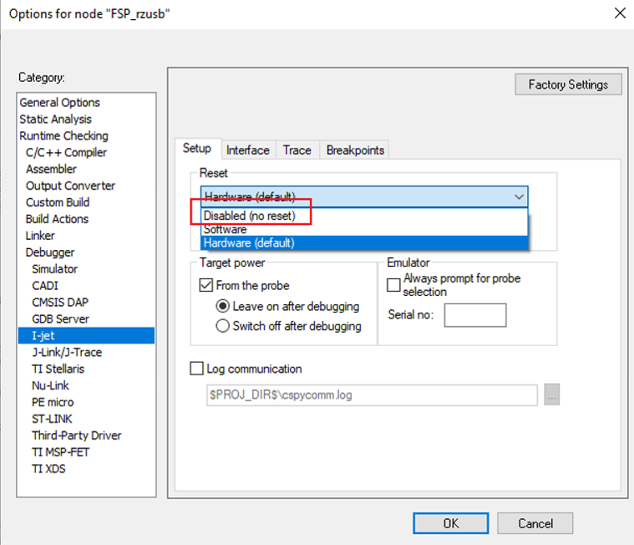
Task: Choose 'Switch off after debugging' option
Action: [223, 326]
